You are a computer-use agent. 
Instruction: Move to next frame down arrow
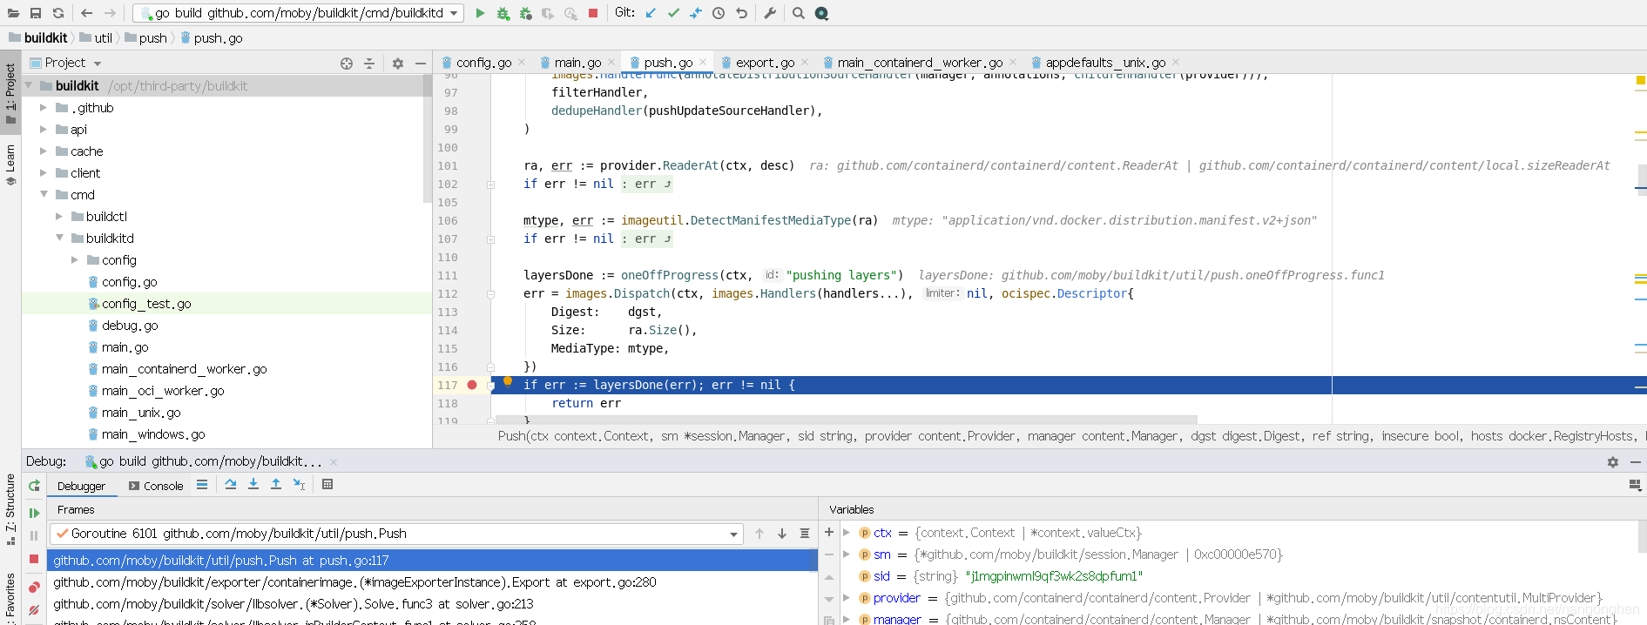click(782, 534)
